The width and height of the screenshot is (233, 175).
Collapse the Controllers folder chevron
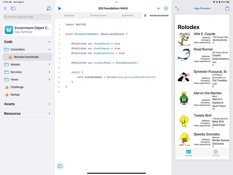point(49,49)
